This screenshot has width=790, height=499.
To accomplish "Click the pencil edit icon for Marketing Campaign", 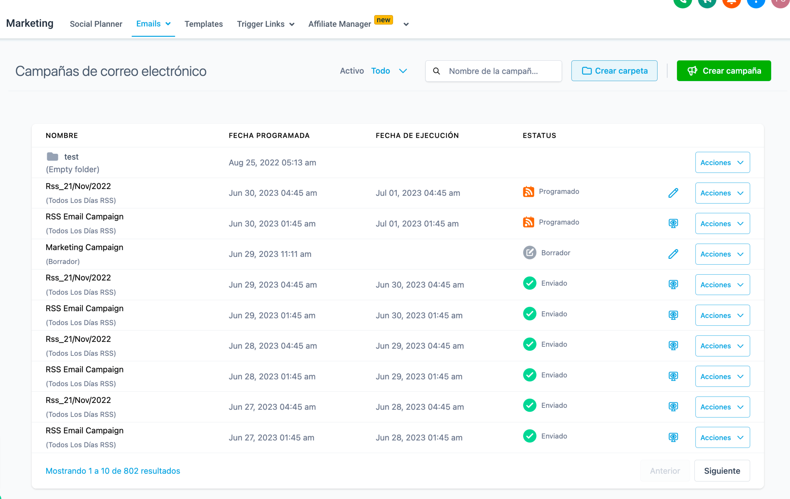I will click(x=673, y=254).
